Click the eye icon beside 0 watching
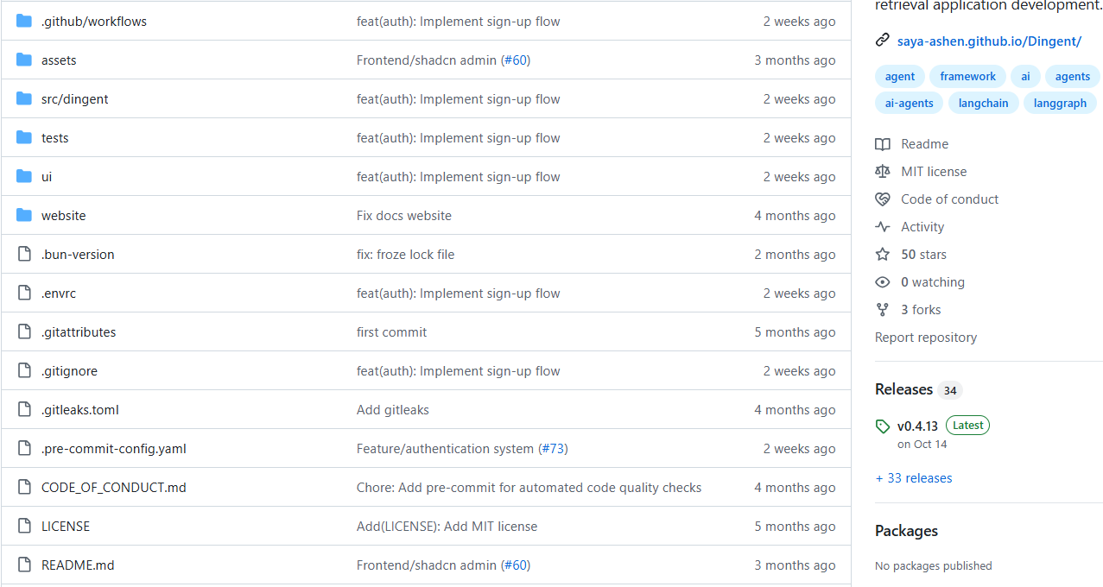1103x587 pixels. click(x=882, y=282)
